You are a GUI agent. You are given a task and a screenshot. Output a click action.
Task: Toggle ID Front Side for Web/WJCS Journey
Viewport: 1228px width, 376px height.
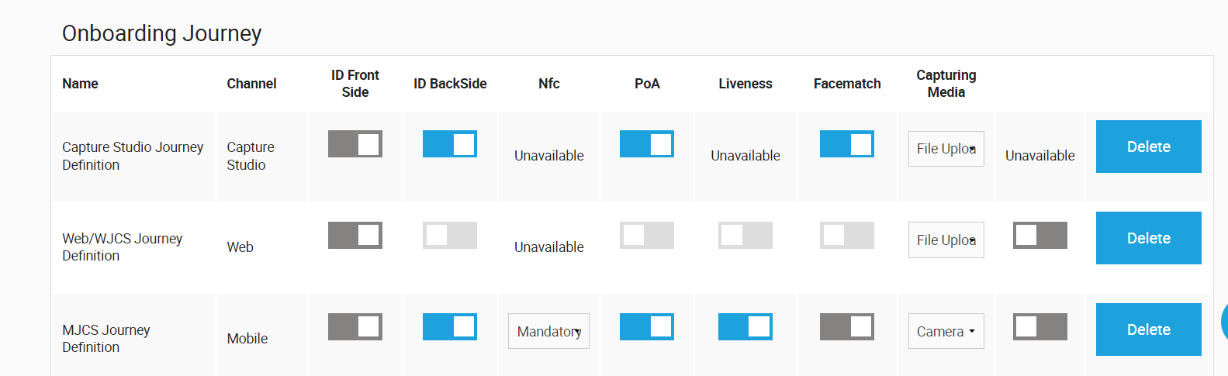355,236
